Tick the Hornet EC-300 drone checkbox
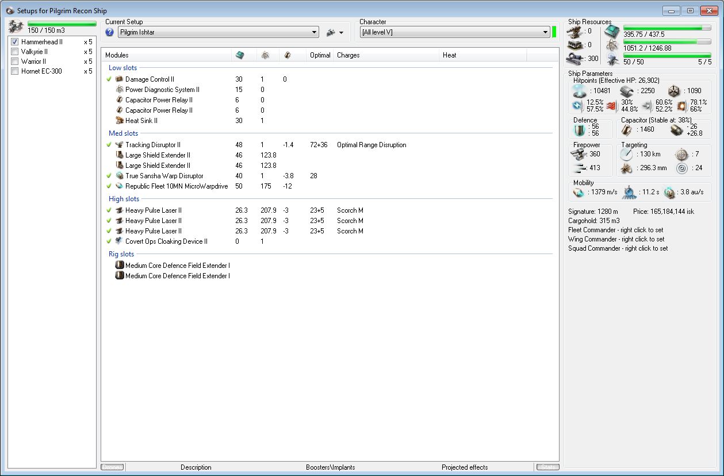Viewport: 724px width, 476px height. 15,71
